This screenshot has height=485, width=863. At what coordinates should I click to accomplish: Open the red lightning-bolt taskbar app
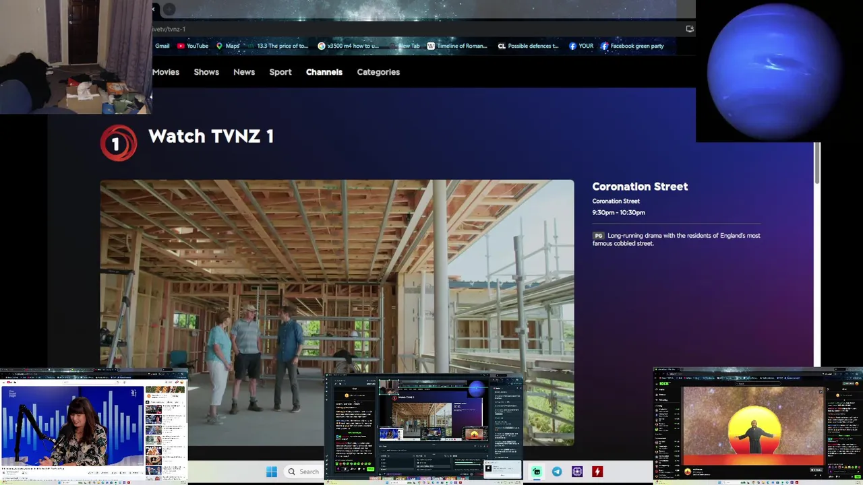click(x=597, y=472)
